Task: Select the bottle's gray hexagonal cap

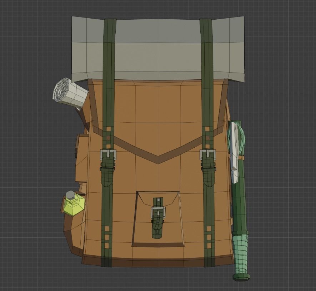Action: (x=71, y=195)
